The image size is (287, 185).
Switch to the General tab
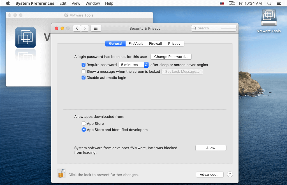(115, 43)
